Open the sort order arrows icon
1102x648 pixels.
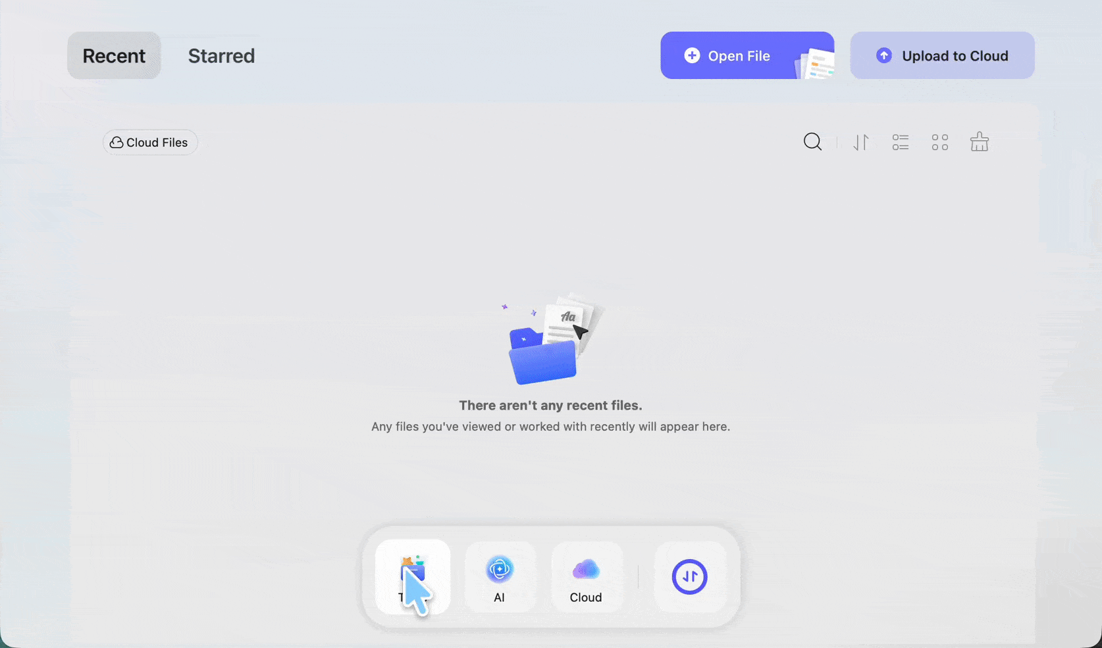(x=861, y=142)
